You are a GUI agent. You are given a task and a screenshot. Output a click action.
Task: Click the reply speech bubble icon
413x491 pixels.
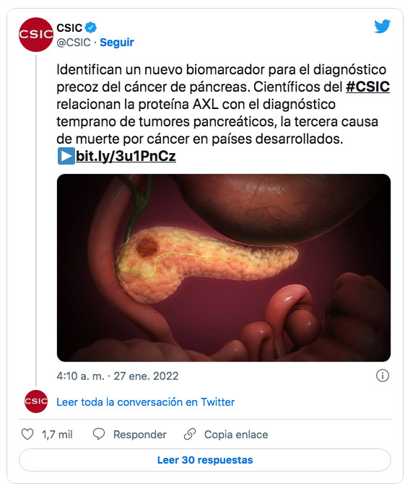click(x=99, y=435)
